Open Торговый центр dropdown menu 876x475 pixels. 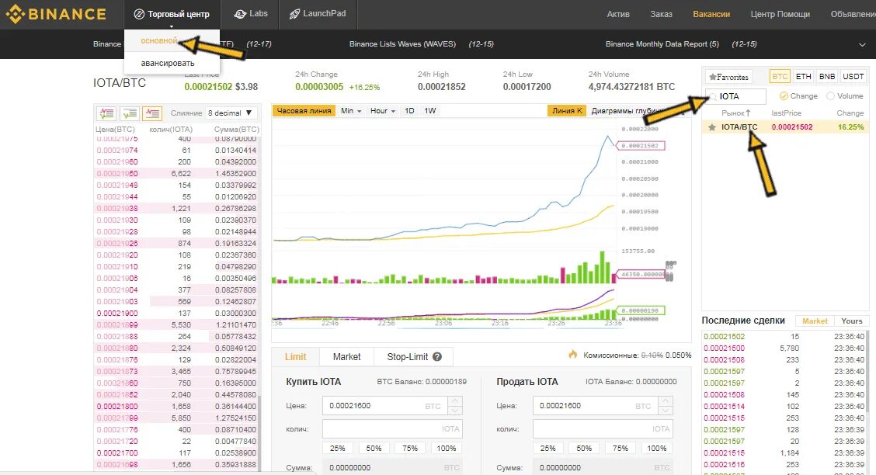[x=172, y=15]
